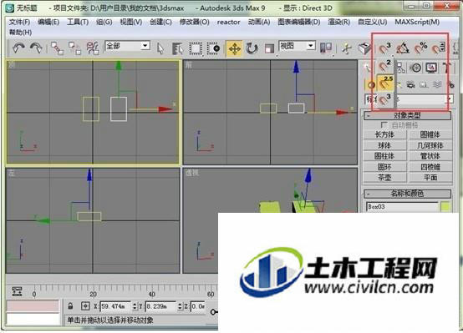
Task: Click the X coordinate field 59.474m
Action: pos(115,306)
